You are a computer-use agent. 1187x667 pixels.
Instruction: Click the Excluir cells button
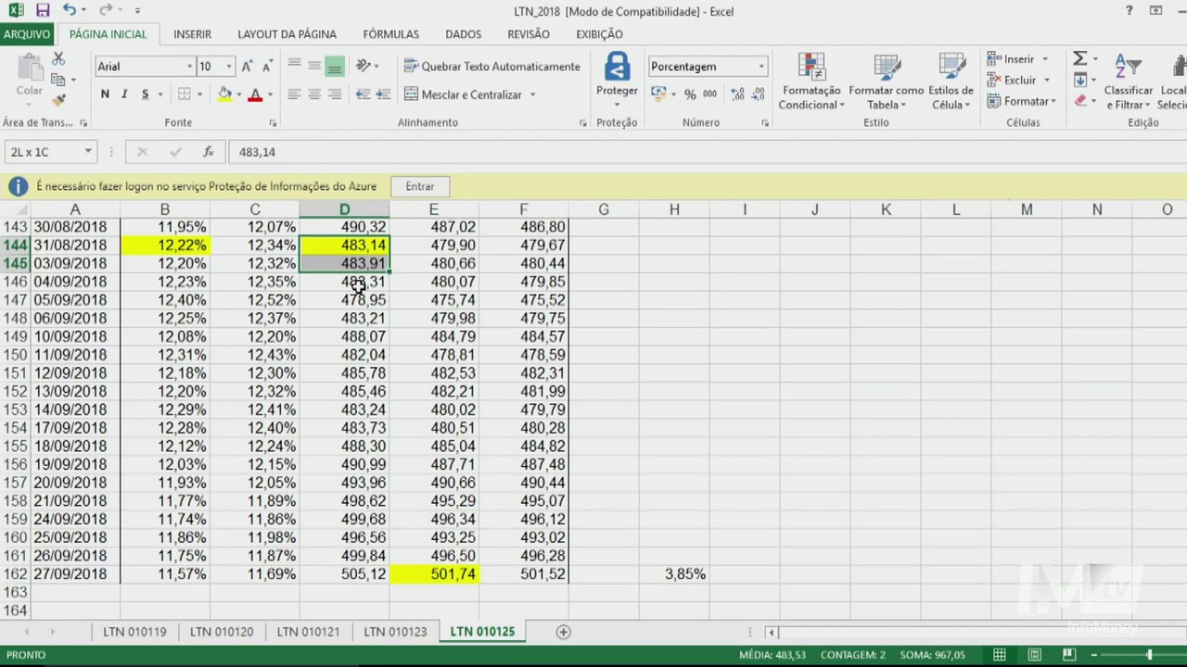coord(1018,80)
